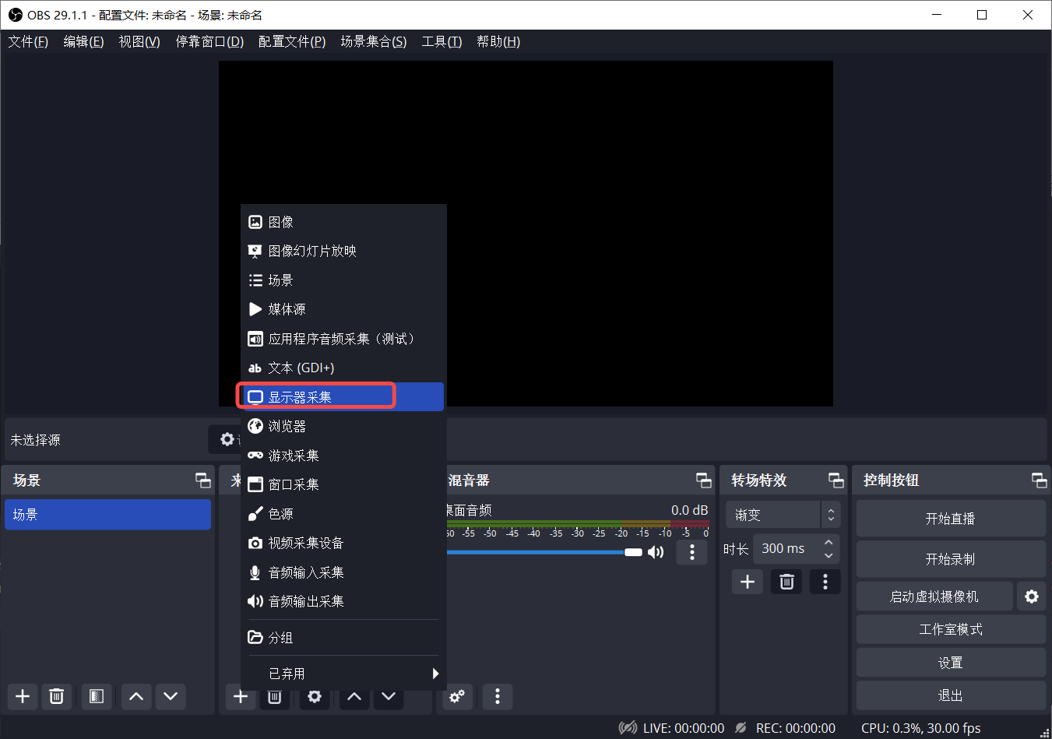Start streaming with 开始直播 button
Screen dimensions: 1052x739
pos(950,519)
